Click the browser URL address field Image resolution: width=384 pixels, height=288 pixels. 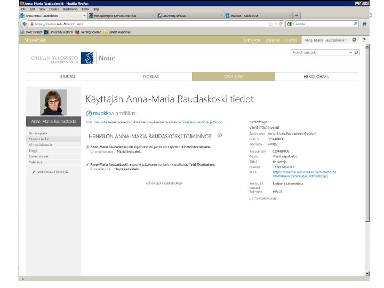click(150, 24)
